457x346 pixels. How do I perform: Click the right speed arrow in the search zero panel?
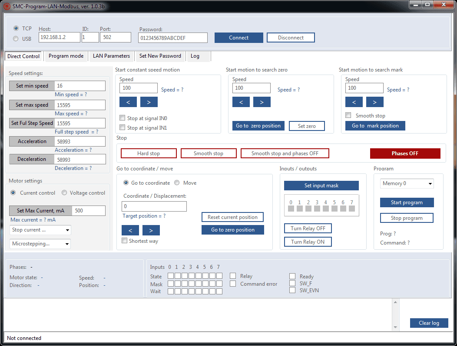(x=262, y=101)
